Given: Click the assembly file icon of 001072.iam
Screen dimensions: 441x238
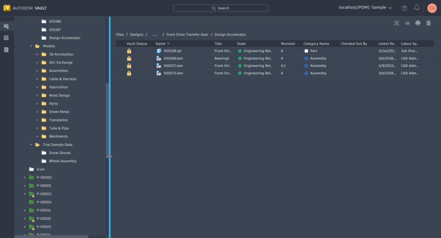Looking at the screenshot, I should pyautogui.click(x=158, y=65).
